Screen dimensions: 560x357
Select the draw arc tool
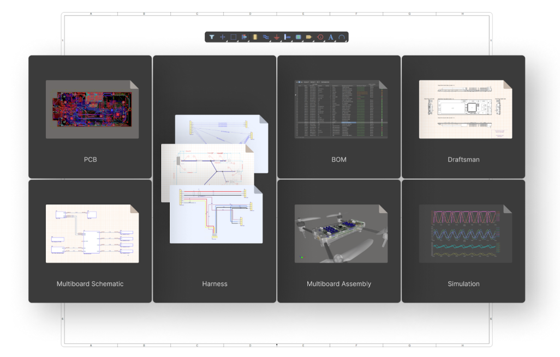point(342,37)
